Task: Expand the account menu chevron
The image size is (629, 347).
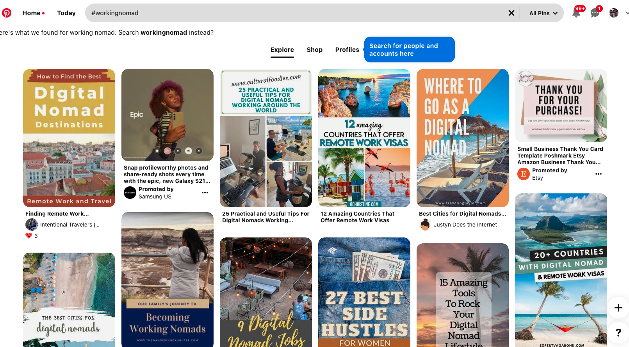Action: (627, 13)
